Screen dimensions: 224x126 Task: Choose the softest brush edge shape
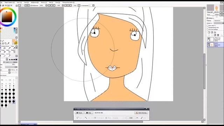[10, 59]
